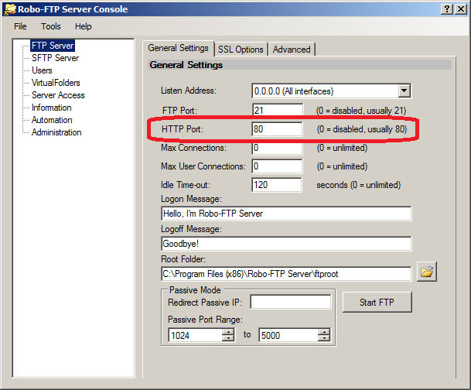Image resolution: width=471 pixels, height=390 pixels.
Task: Increase the passive port end value 5000
Action: (x=324, y=332)
